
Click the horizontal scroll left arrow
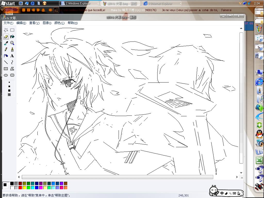tap(19, 177)
